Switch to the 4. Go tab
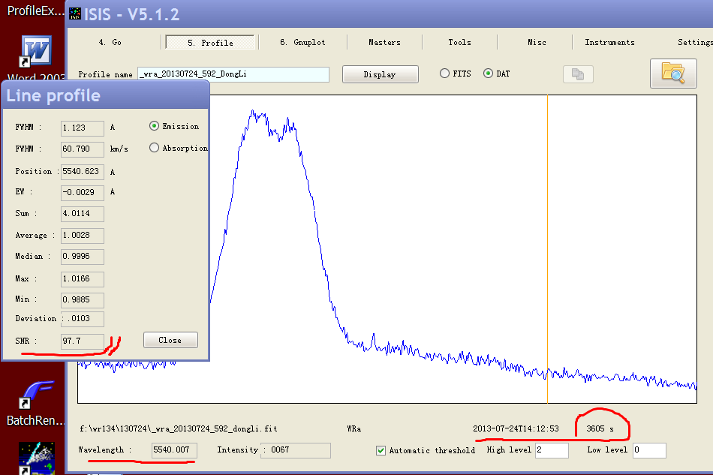713x475 pixels. pos(110,42)
